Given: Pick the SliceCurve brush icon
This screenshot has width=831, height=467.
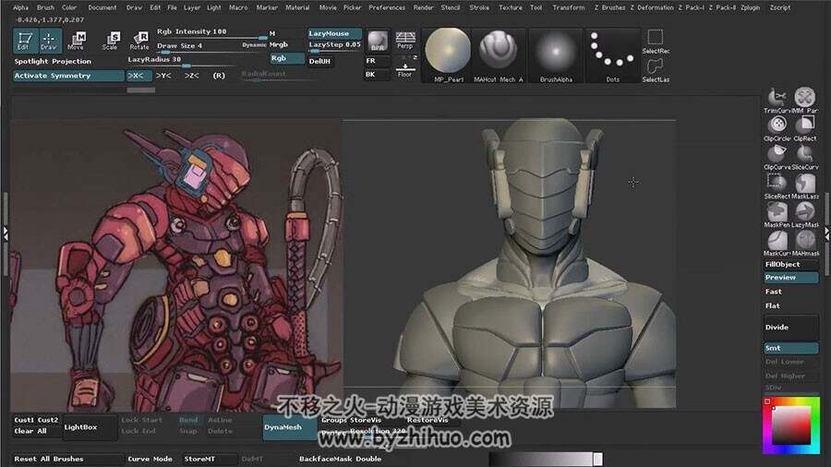Looking at the screenshot, I should (805, 157).
